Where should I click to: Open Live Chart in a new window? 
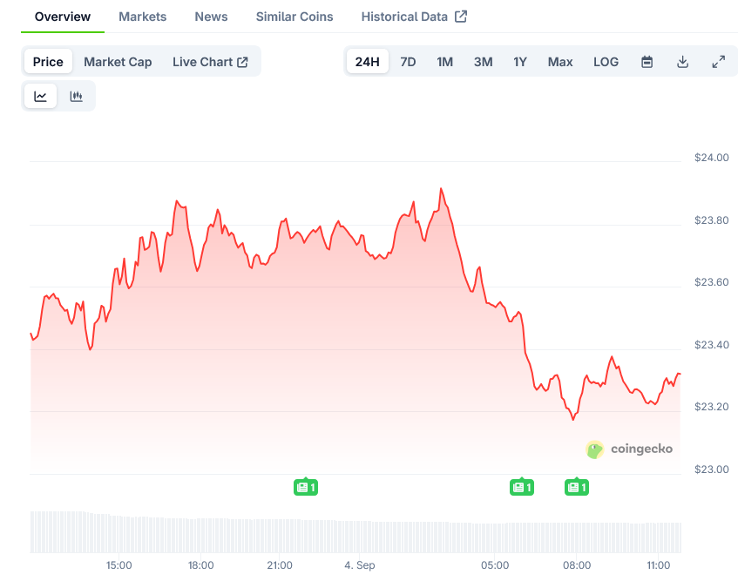tap(210, 62)
